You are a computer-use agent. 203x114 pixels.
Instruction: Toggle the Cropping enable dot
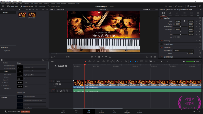162,41
